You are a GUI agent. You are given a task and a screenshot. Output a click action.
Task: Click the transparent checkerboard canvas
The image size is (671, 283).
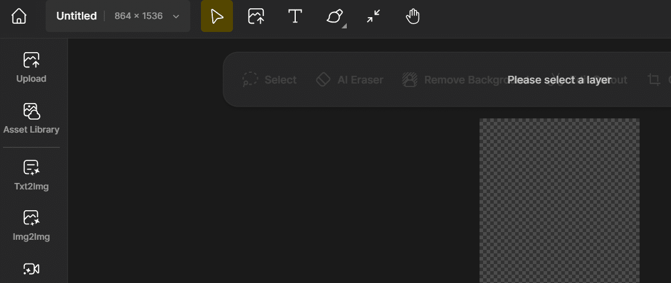(x=560, y=201)
